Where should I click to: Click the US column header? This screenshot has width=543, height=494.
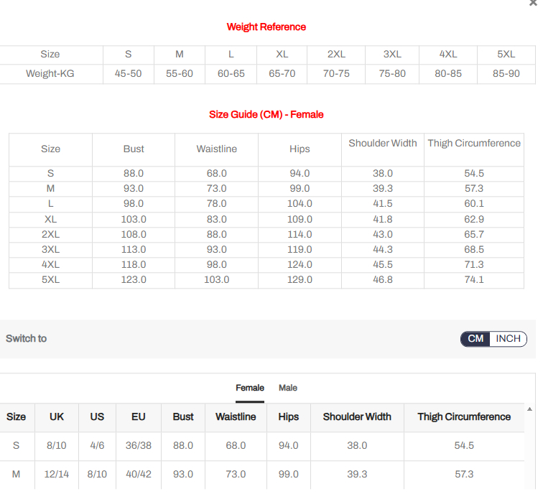(x=97, y=416)
